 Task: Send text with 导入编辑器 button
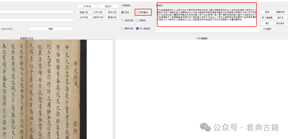pos(267,18)
